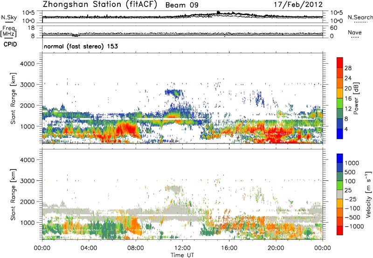
Task: Pick the teal 100–500 velocity colorbar swatch
Action: [x=340, y=177]
